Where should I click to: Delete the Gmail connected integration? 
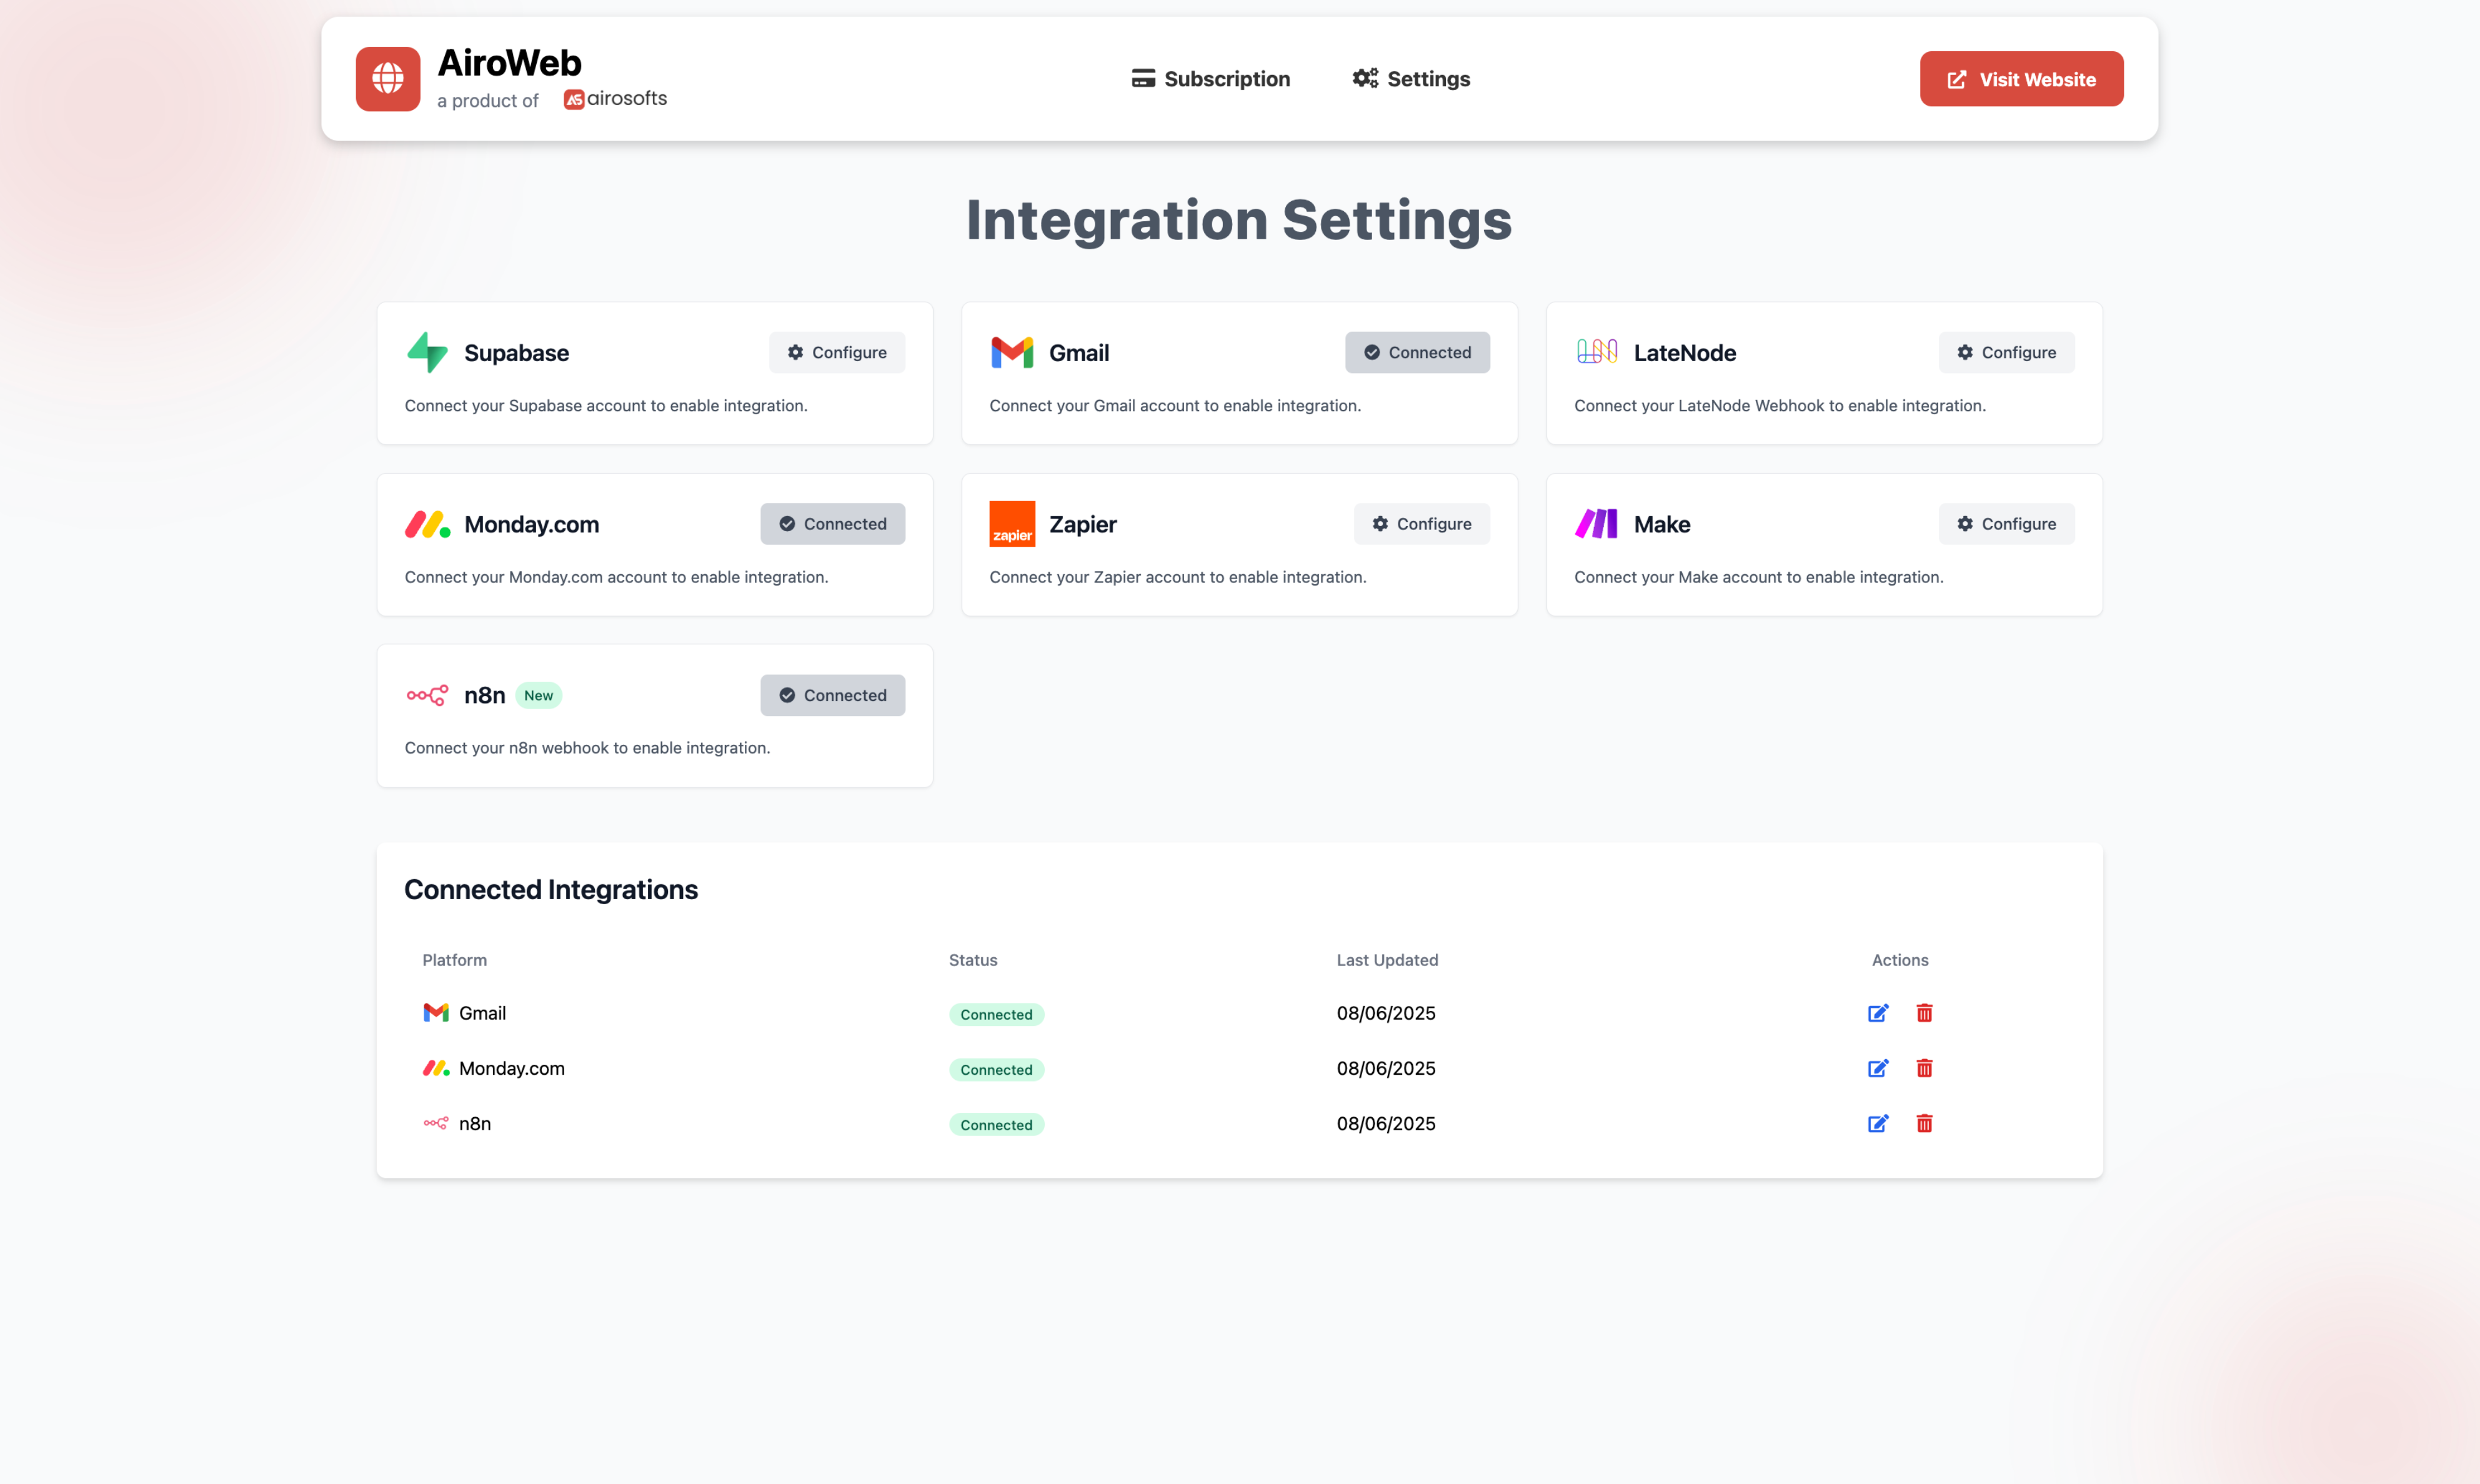click(x=1924, y=1013)
